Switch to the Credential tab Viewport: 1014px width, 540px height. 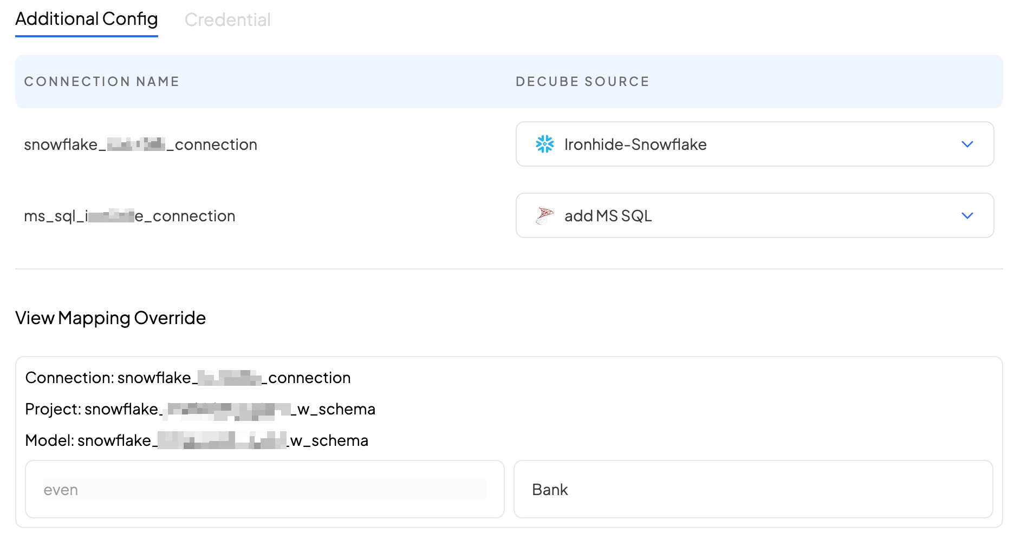point(227,20)
